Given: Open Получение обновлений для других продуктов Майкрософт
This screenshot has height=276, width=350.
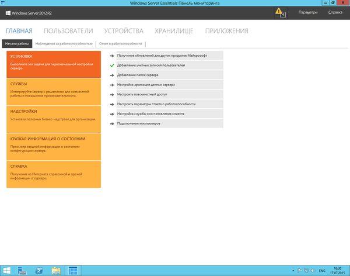Looking at the screenshot, I should 170,56.
